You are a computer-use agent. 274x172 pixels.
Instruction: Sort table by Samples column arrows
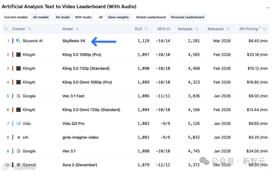click(x=197, y=29)
